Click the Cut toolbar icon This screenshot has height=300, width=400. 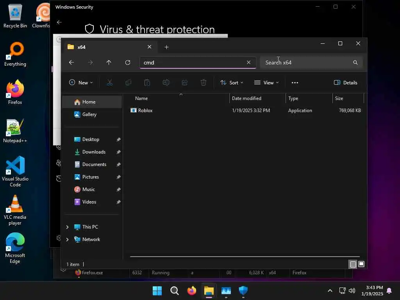tap(109, 83)
